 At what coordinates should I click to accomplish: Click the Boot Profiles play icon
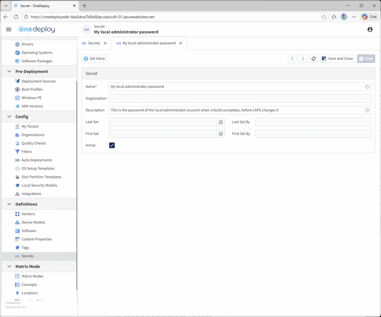pos(17,89)
